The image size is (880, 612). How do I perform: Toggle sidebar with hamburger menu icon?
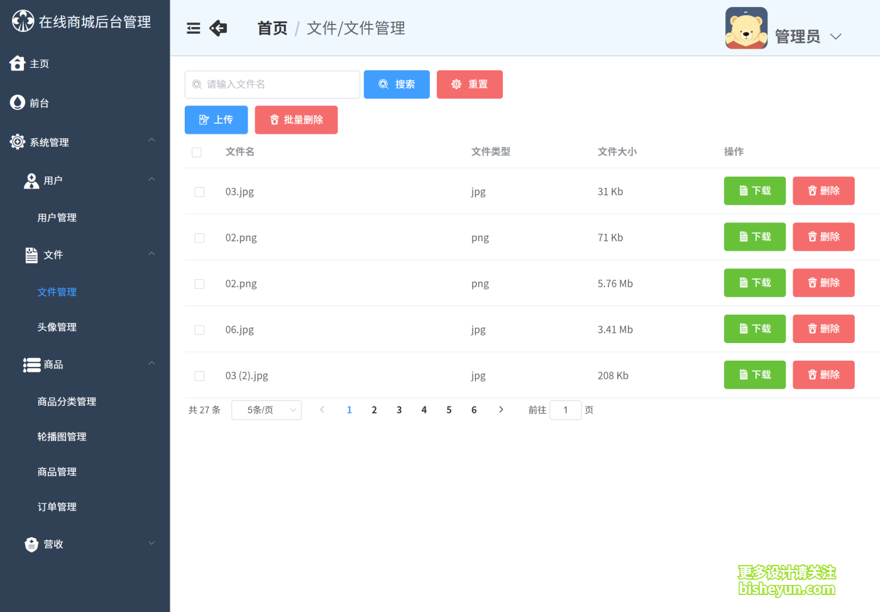[194, 28]
